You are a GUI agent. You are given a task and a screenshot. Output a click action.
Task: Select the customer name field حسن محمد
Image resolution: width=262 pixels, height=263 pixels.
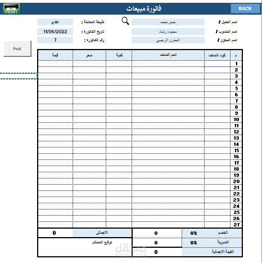point(168,22)
